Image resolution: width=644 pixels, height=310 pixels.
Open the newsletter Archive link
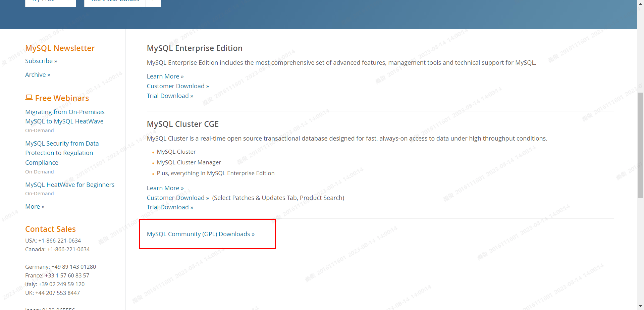click(38, 75)
